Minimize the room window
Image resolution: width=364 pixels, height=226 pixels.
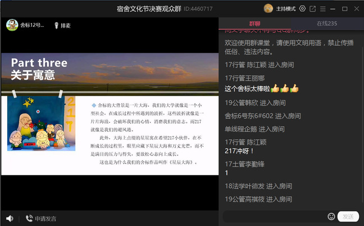pyautogui.click(x=333, y=8)
